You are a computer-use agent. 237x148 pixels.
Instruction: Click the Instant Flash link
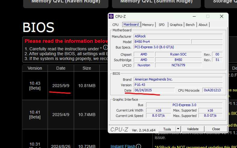(x=123, y=146)
